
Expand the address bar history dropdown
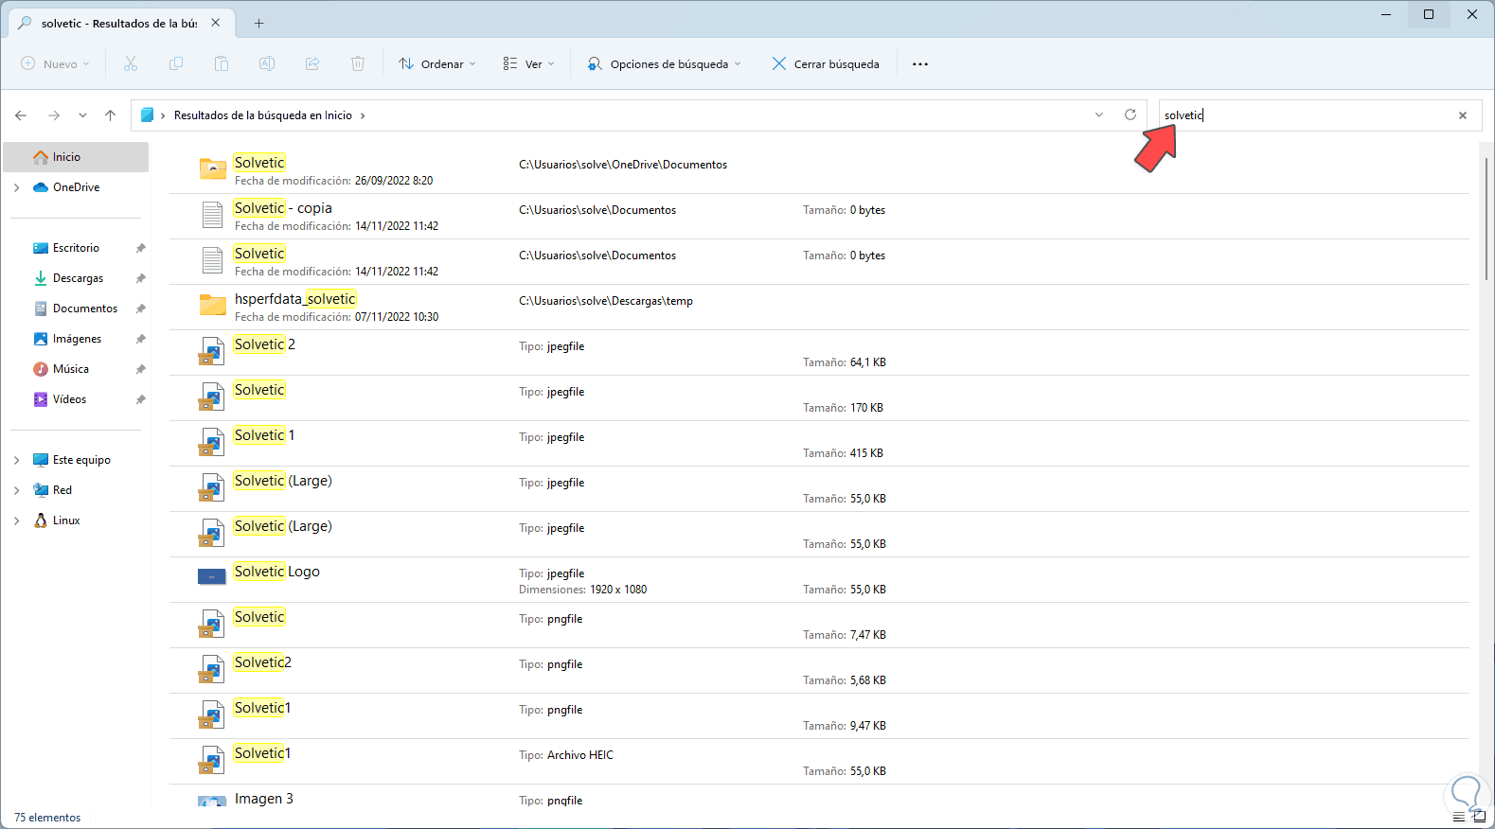[x=1099, y=115]
